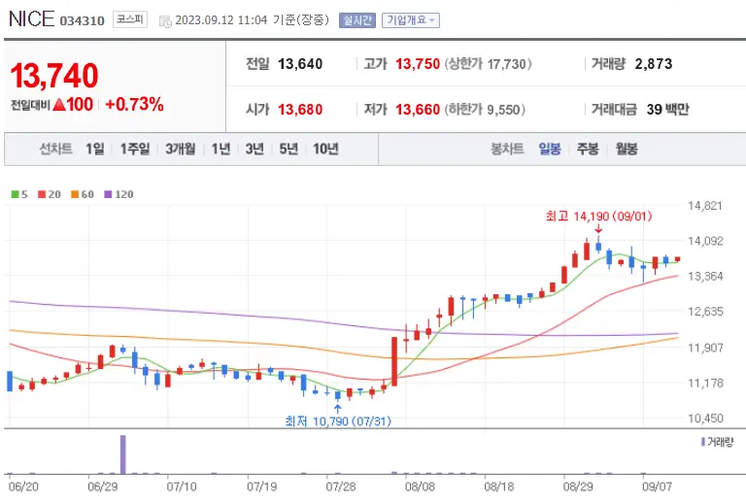Click the 09/07 date axis label
The image size is (746, 502).
tap(657, 486)
